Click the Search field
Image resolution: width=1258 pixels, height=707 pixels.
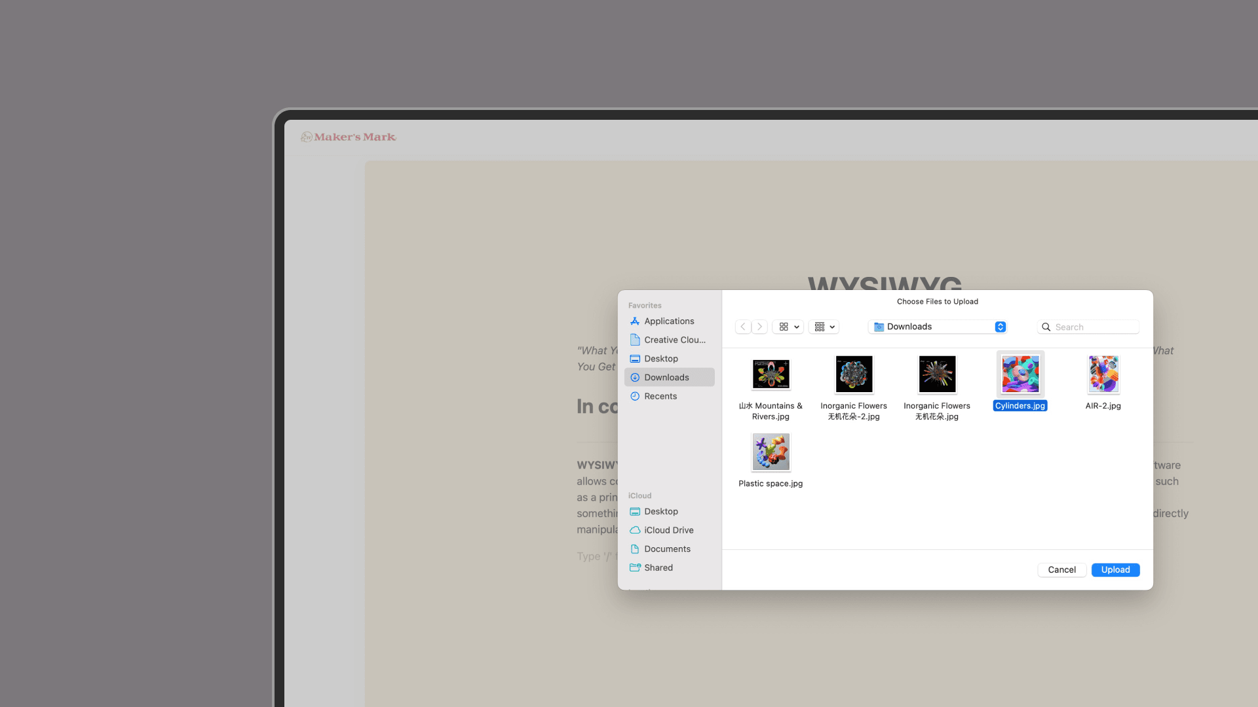point(1094,327)
